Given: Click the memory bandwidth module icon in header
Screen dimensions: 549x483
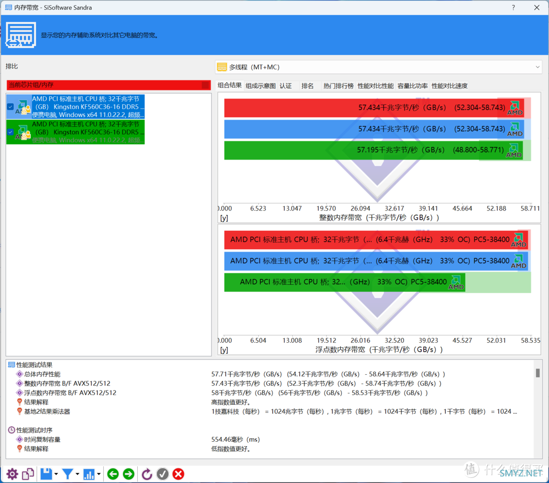Looking at the screenshot, I should pos(21,35).
